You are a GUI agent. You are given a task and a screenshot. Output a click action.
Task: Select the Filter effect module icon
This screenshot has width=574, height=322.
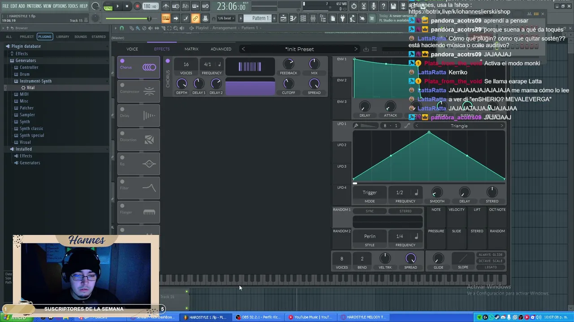click(x=149, y=188)
